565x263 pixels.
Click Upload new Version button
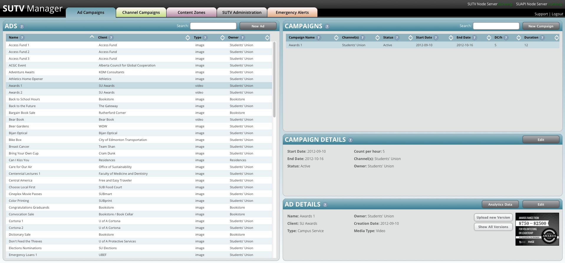pos(493,217)
